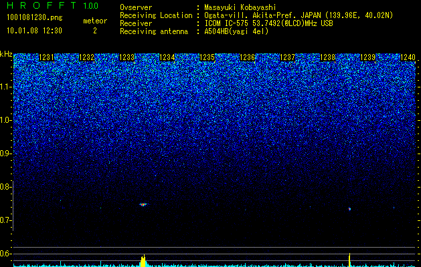The width and height of the screenshot is (421, 267).
Task: Click the 1237 time marker
Action: click(287, 57)
